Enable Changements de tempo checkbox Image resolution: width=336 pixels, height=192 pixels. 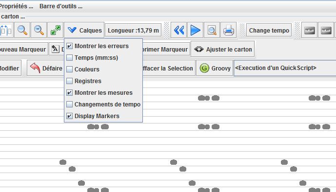coord(69,104)
